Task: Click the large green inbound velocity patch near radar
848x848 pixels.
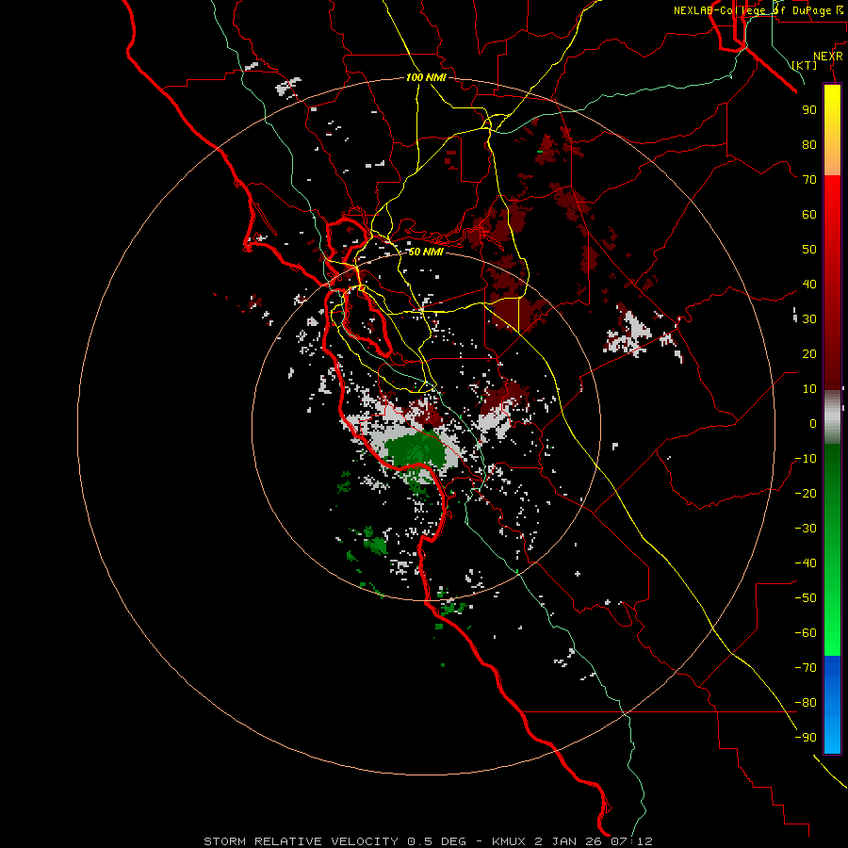Action: [416, 450]
